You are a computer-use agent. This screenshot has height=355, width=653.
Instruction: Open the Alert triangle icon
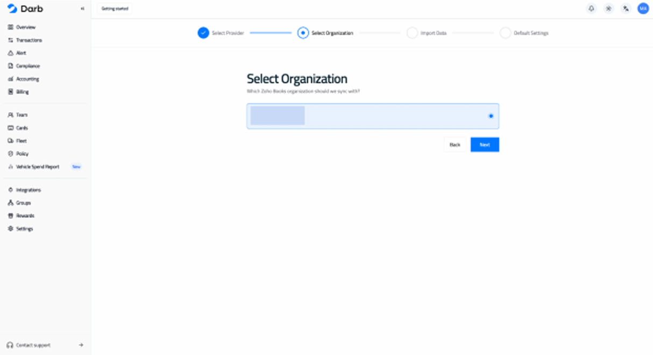pos(11,53)
